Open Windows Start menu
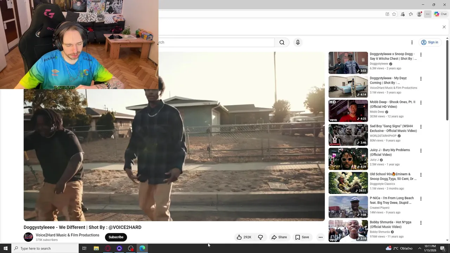Screen dimensions: 450x253 (5, 248)
